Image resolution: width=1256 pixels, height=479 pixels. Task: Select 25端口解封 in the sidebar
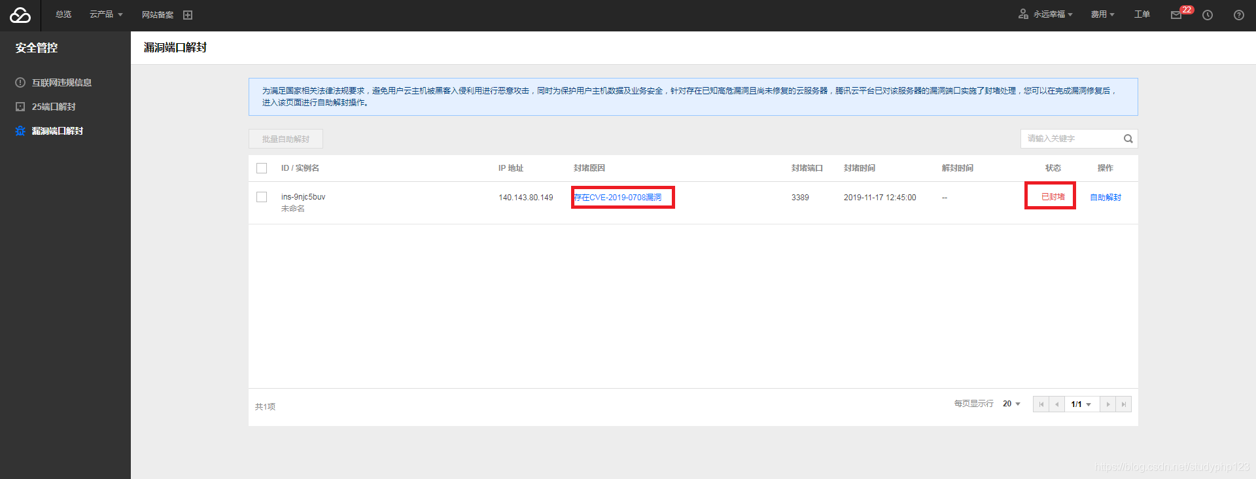click(x=54, y=107)
